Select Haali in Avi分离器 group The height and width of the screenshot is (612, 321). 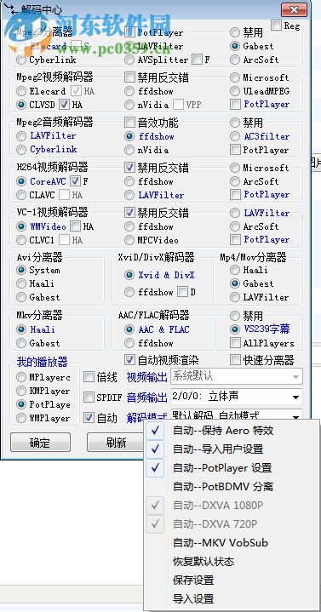click(x=20, y=283)
